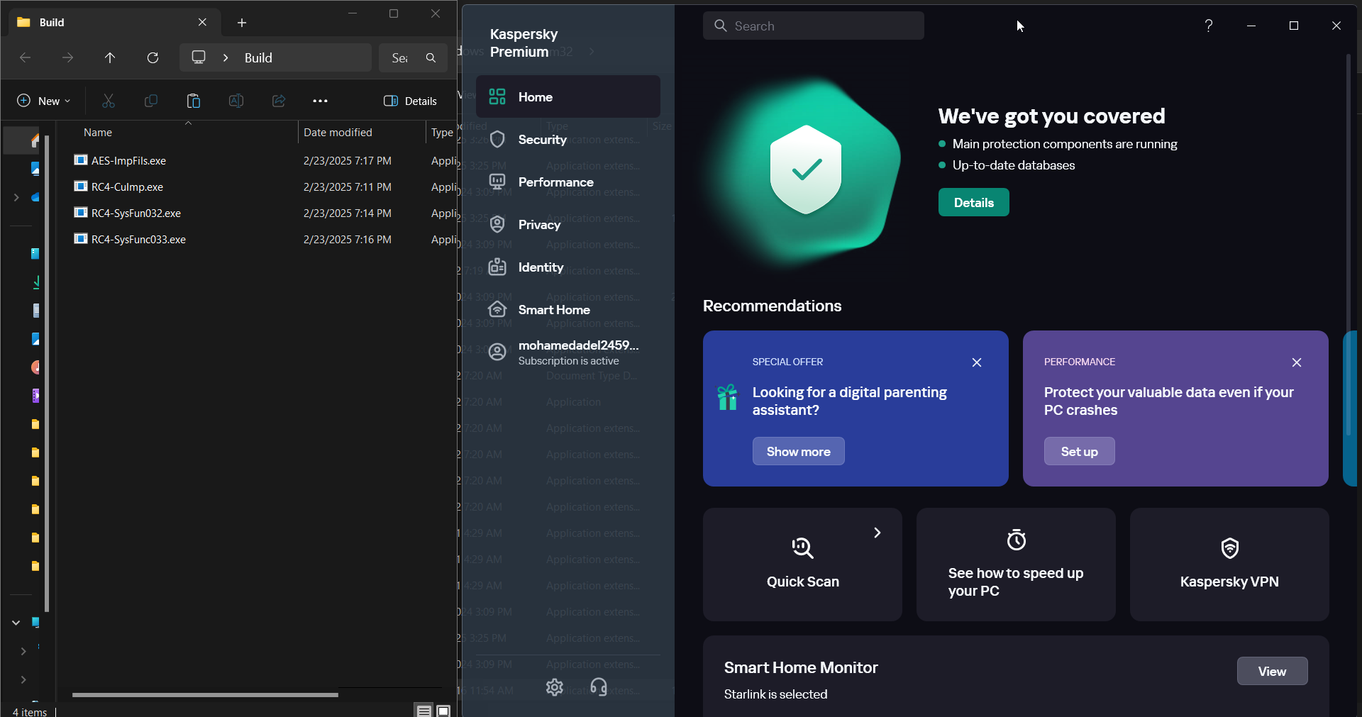
Task: Select file AES-ImpFils.exe
Action: pos(128,161)
